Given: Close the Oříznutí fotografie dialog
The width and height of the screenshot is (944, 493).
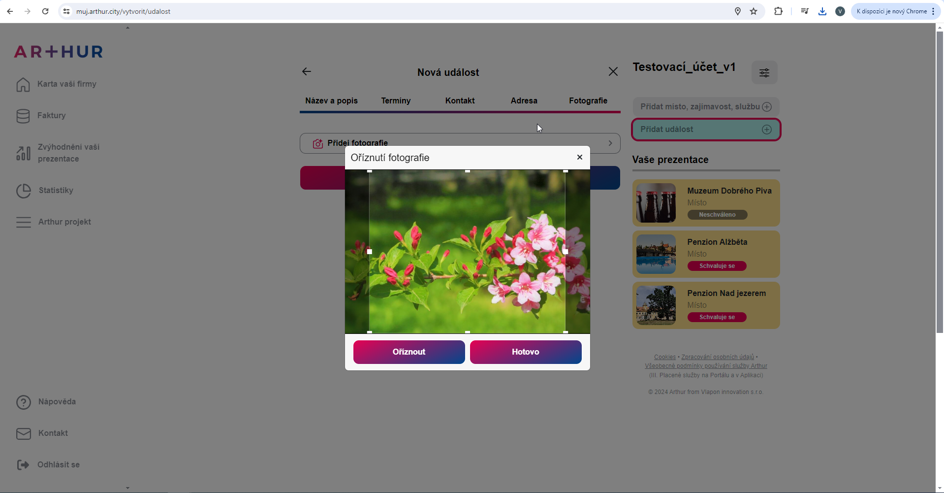Looking at the screenshot, I should click(x=579, y=157).
